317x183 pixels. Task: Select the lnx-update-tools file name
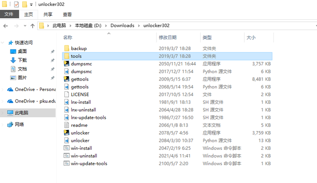(x=89, y=118)
